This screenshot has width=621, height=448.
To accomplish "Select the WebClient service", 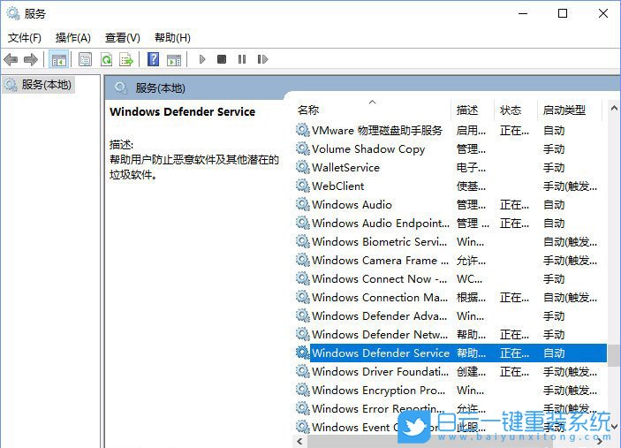I will pos(451,186).
